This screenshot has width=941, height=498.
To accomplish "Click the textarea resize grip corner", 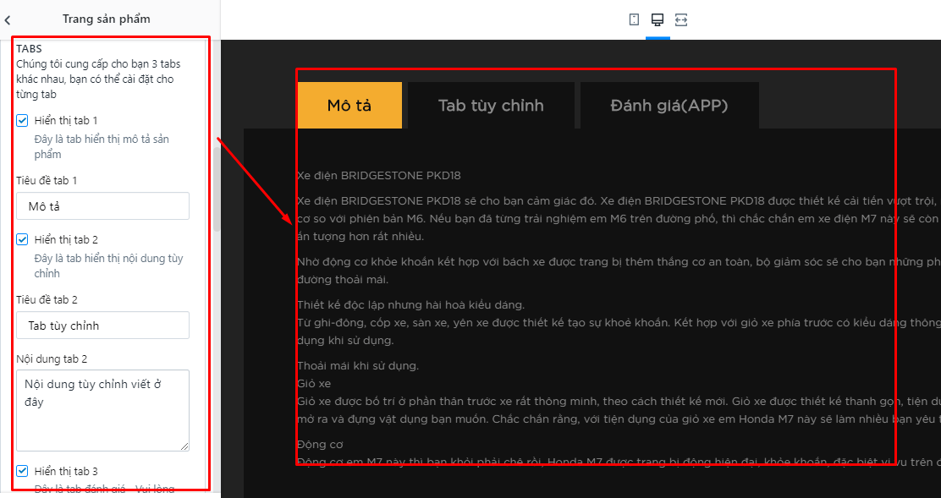I will point(184,446).
